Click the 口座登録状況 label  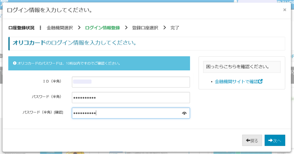point(21,28)
